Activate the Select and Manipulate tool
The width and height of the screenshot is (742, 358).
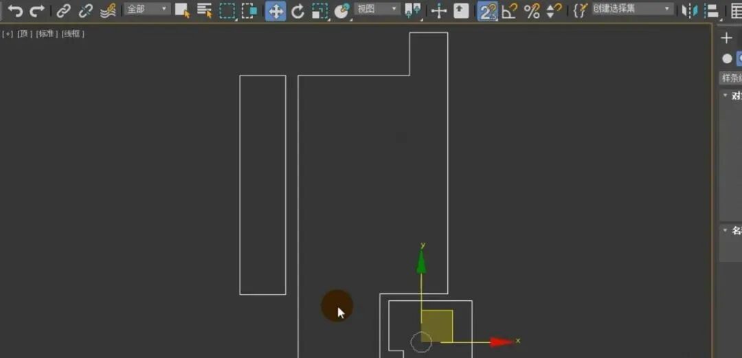pos(439,11)
